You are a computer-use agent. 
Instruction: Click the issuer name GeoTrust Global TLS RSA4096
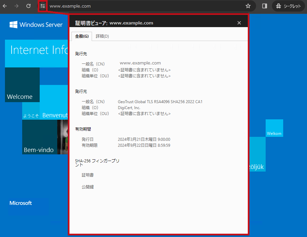(160, 102)
